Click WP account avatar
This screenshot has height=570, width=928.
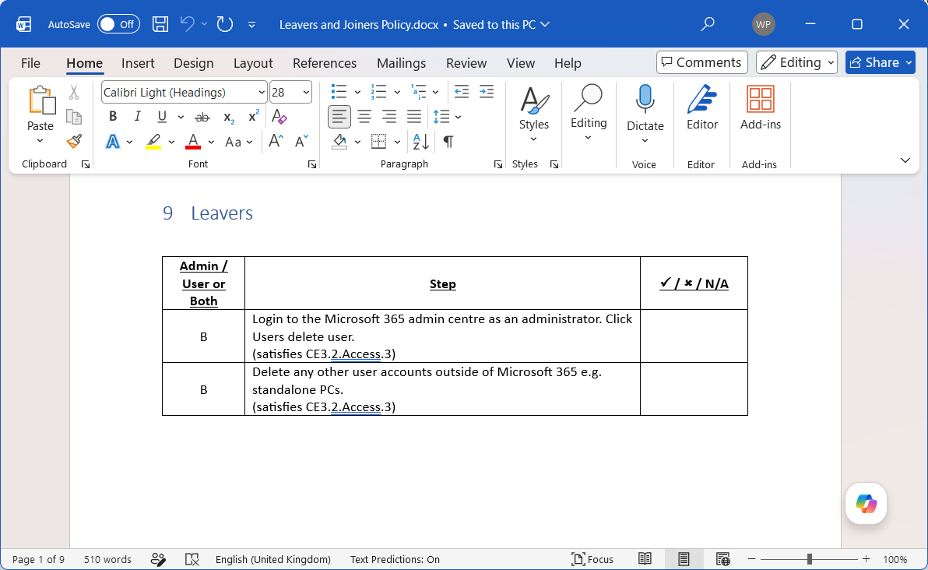pos(764,24)
